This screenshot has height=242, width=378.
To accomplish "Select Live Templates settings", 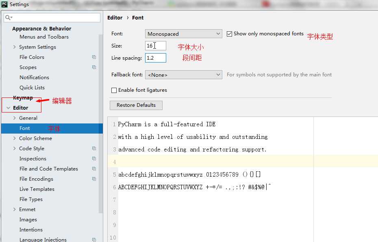I will (37, 189).
